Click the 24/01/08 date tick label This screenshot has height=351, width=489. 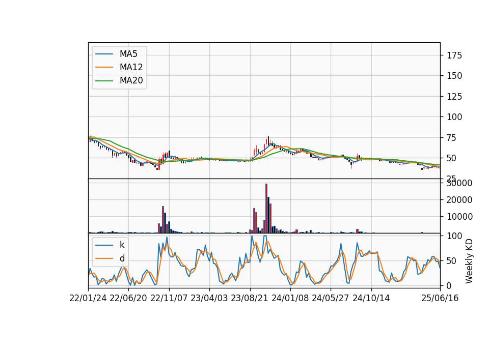[290, 298]
